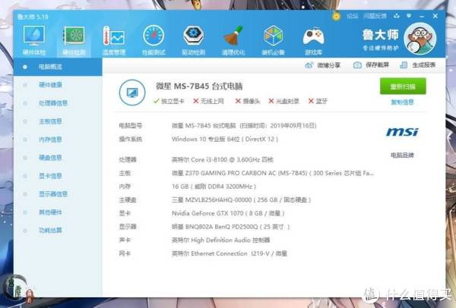Click the gold medal icon in title bar
The width and height of the screenshot is (456, 308).
(336, 16)
